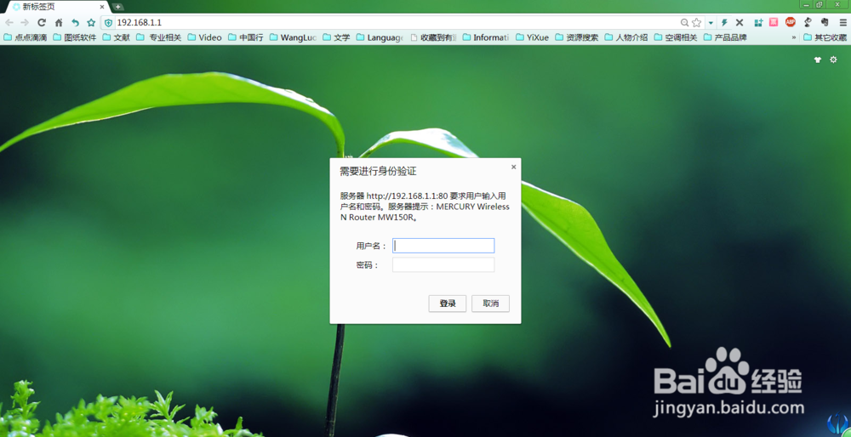Open the 其它收藏 bookmarks folder

coord(825,37)
